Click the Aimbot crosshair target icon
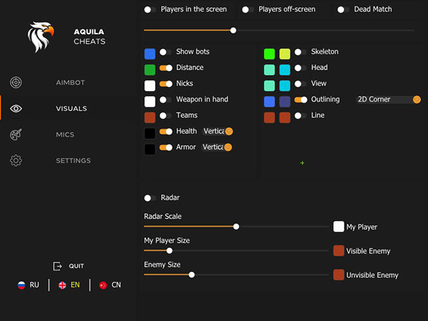 [16, 82]
